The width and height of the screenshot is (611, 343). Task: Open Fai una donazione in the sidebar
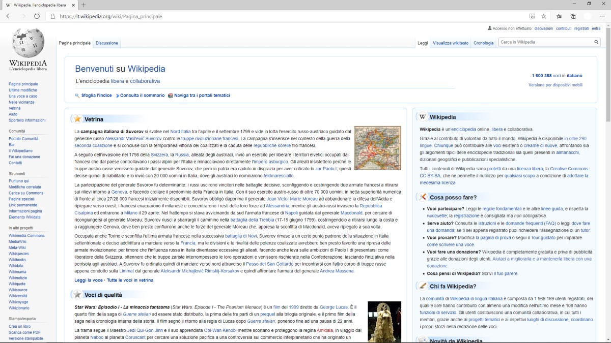(24, 157)
